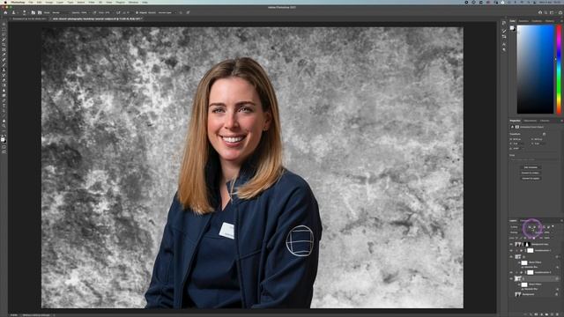This screenshot has height=317, width=564.
Task: Select the Zoom tool
Action: click(4, 126)
